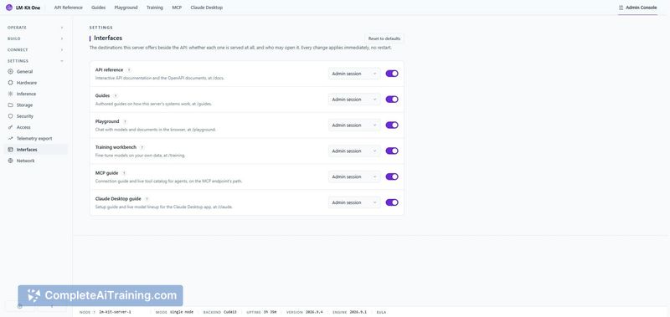Click the help icon next to Claude Desktop guide
670x317 pixels.
[147, 199]
